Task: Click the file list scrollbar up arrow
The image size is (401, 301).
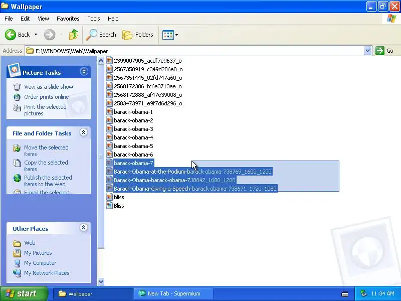Action: coord(101,61)
